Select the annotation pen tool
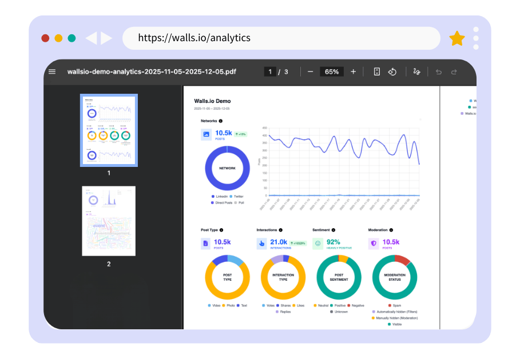The height and width of the screenshot is (359, 520). coord(416,71)
